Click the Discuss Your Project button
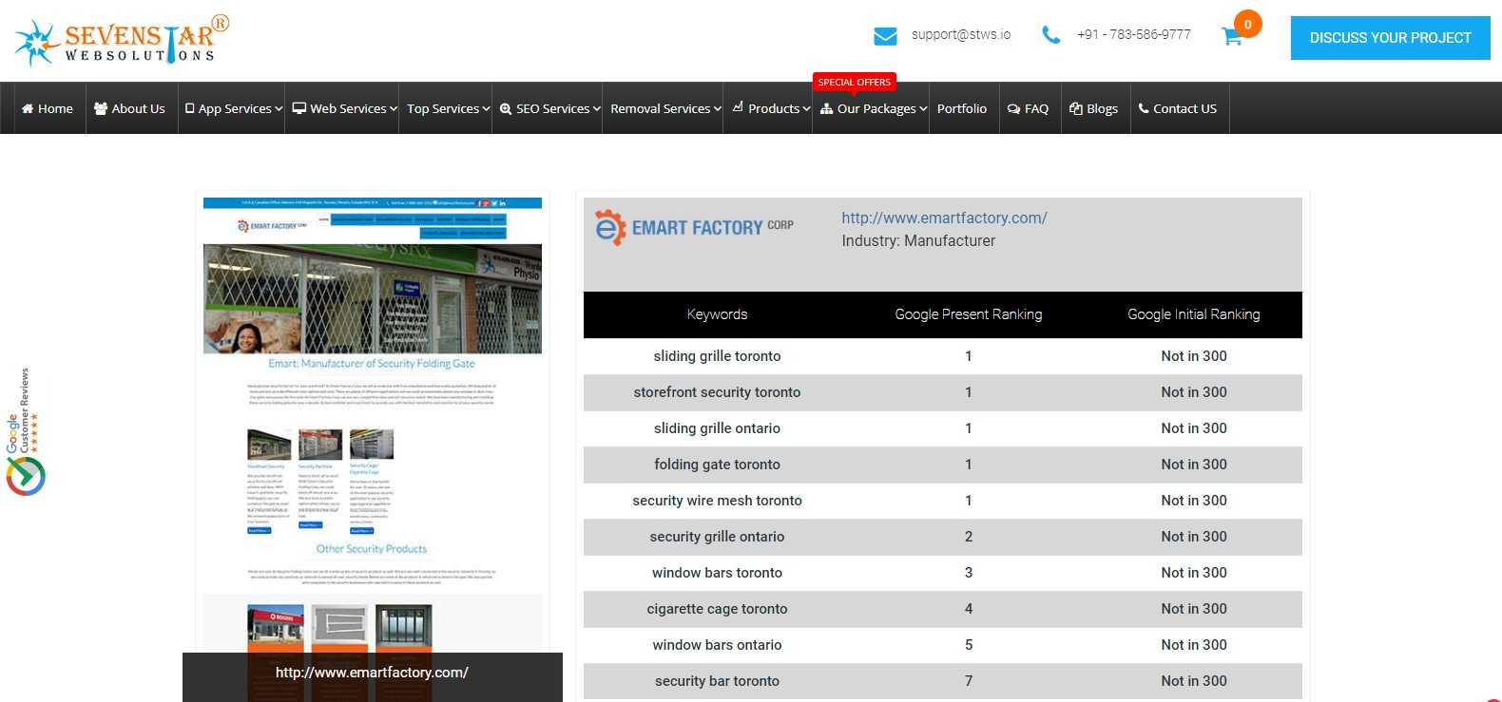This screenshot has width=1502, height=702. [1390, 38]
